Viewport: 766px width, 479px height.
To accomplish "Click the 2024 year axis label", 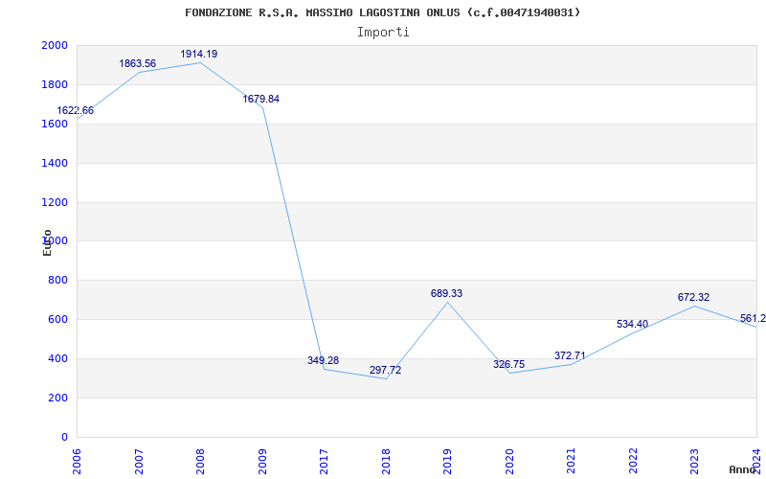I will 757,461.
